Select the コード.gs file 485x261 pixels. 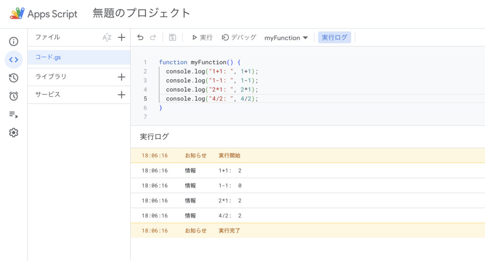[x=48, y=57]
